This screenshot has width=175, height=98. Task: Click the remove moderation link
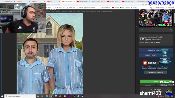pyautogui.click(x=58, y=11)
